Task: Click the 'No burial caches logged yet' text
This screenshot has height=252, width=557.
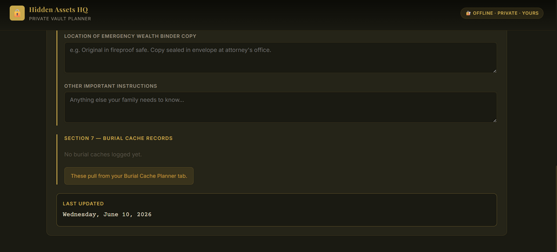Action: click(x=103, y=154)
